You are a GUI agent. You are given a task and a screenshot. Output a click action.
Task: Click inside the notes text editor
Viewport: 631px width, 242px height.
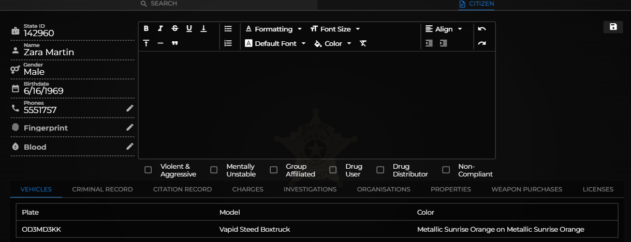click(x=317, y=105)
